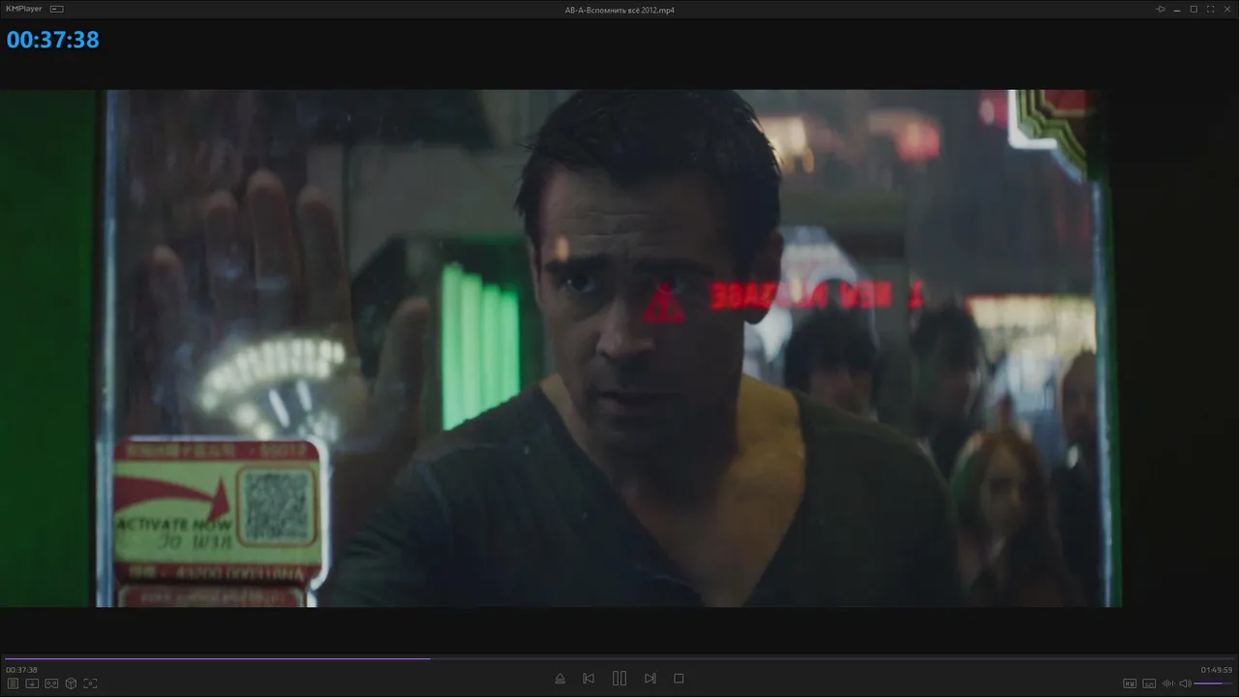Toggle 3D mode with the cube icon
The height and width of the screenshot is (697, 1239).
click(71, 683)
